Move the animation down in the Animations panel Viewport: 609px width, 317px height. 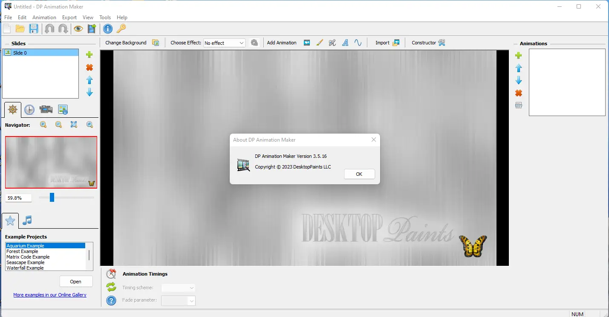coord(519,80)
